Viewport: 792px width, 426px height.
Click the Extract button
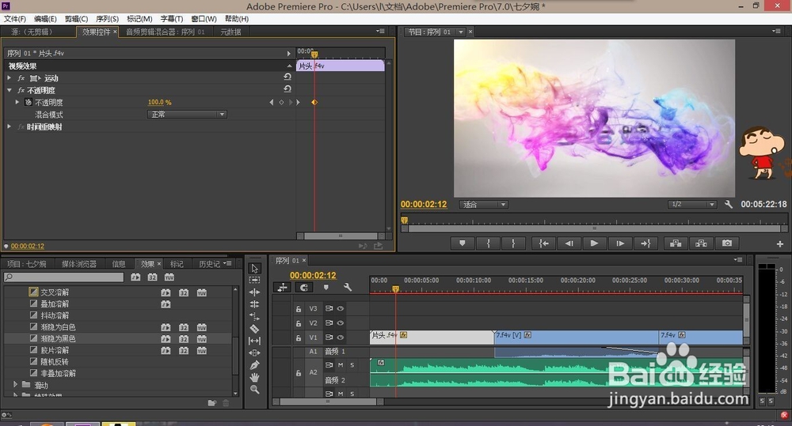[701, 243]
